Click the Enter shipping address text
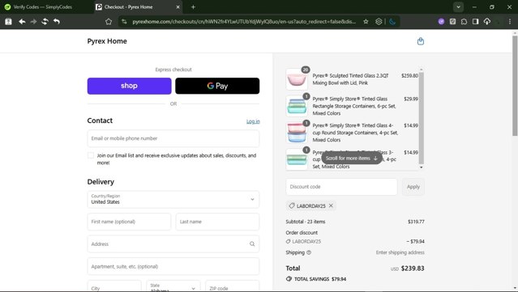The width and height of the screenshot is (518, 292). 400,252
